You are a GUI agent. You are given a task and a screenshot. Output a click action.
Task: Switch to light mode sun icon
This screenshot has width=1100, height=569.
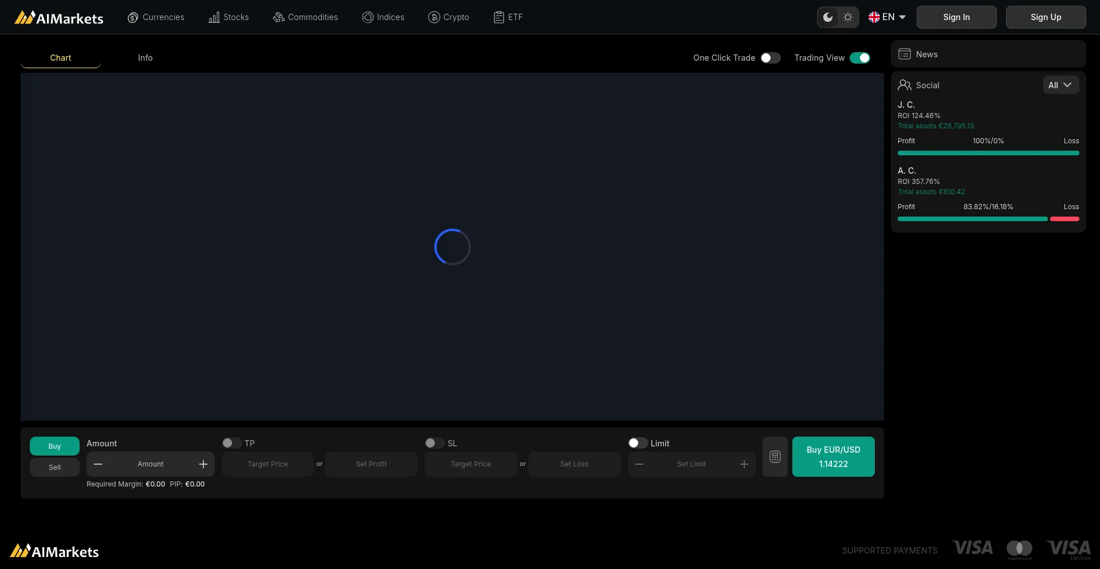(848, 17)
